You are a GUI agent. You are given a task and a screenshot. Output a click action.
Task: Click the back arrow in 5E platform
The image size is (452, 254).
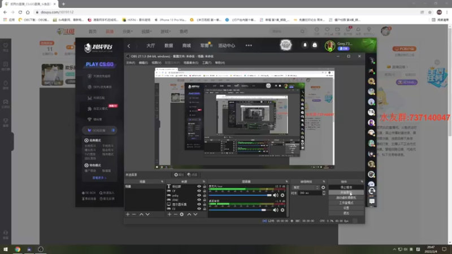129,46
